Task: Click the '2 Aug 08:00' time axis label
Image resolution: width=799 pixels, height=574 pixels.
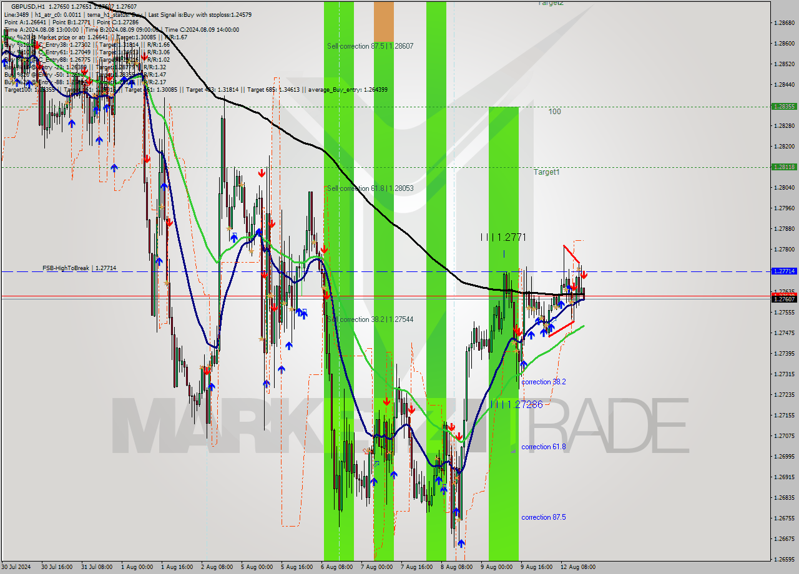Action: 217,567
